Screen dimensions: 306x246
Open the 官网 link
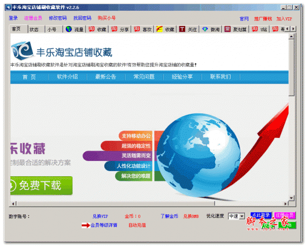click(244, 19)
